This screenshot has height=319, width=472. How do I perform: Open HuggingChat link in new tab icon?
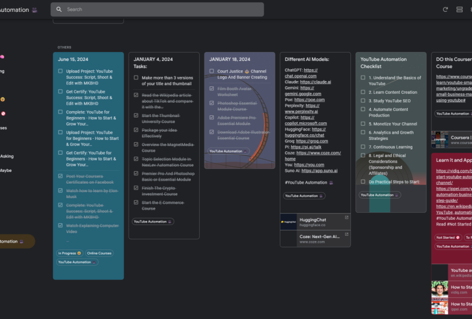[x=347, y=217]
